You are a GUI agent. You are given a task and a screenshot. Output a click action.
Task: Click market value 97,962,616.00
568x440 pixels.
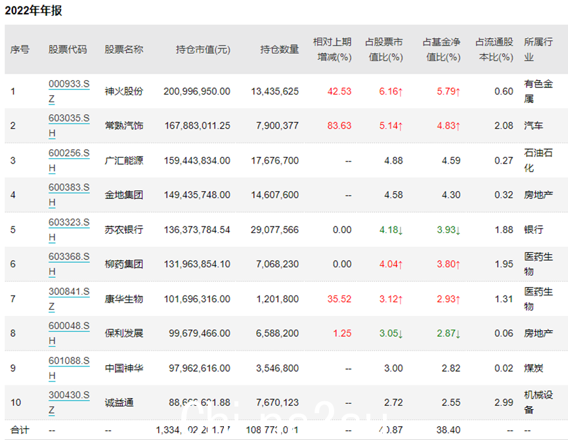pyautogui.click(x=199, y=368)
